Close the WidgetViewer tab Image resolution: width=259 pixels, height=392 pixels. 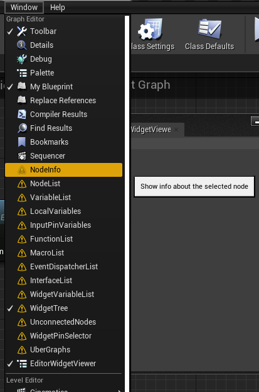coord(176,129)
